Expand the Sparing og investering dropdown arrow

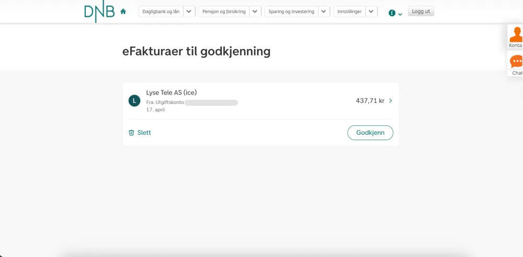pos(324,11)
